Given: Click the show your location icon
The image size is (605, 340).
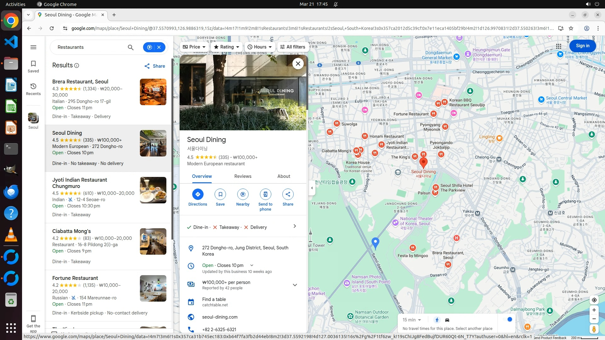Looking at the screenshot, I should (594, 300).
